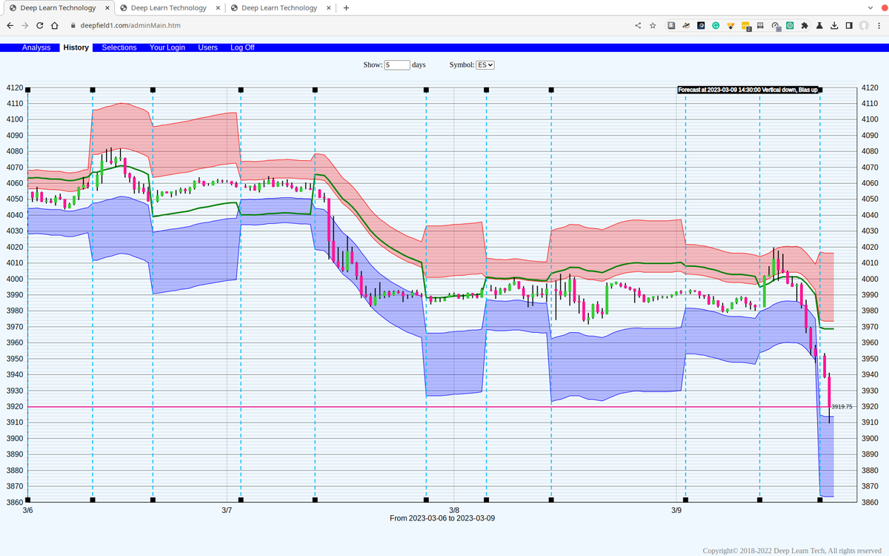Switch to the third Deep Learn Technology tab

tap(279, 8)
